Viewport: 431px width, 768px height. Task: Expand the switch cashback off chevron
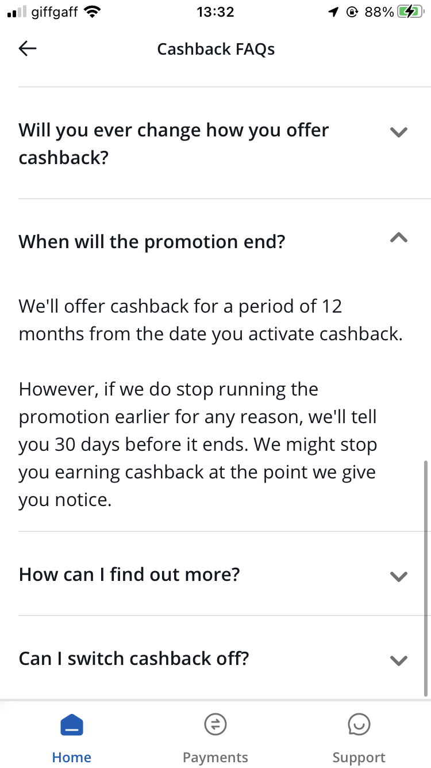point(398,660)
